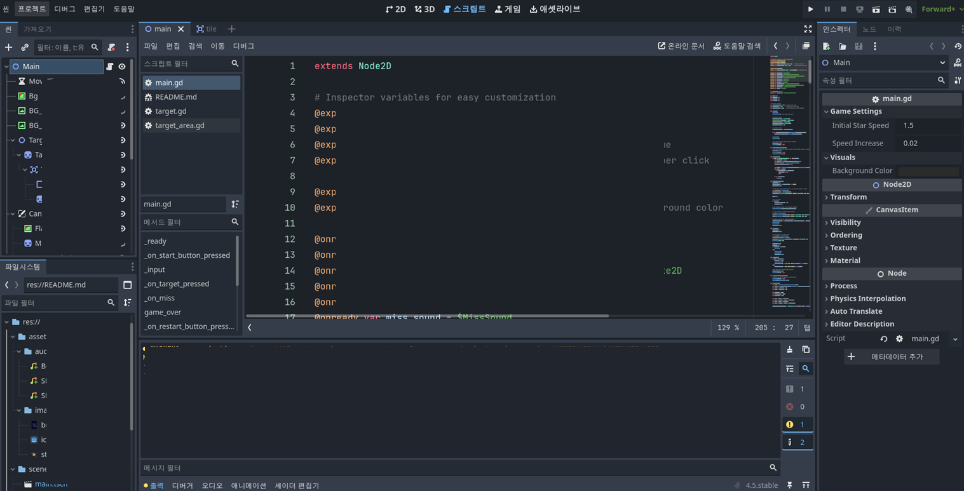Screen dimensions: 964x491
Task: Click the remote deploy icon
Action: (860, 10)
